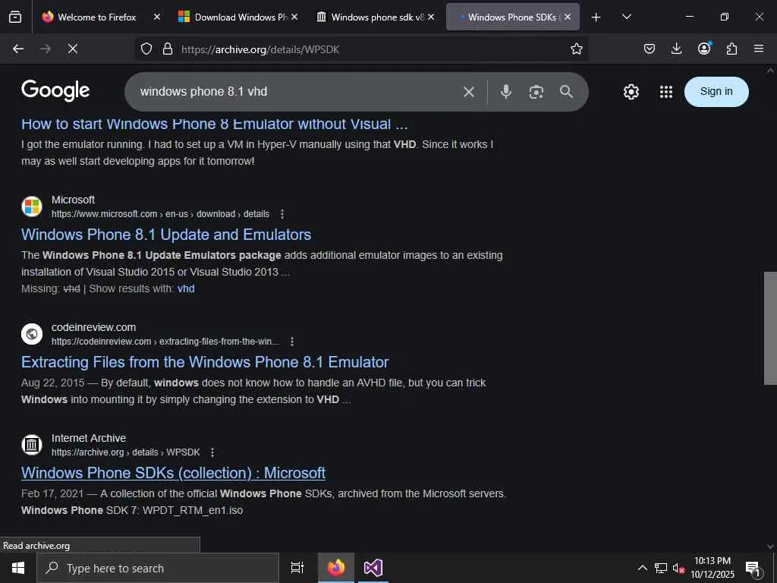Click codeinreview.com result globe favicon
Image resolution: width=777 pixels, height=583 pixels.
tap(32, 334)
